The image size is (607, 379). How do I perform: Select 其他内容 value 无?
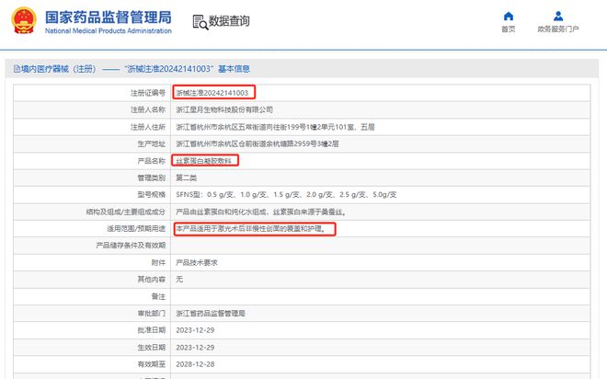179,279
